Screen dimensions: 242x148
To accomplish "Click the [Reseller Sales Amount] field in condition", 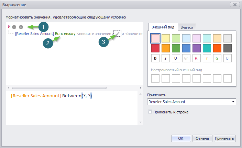I will 35,34.
